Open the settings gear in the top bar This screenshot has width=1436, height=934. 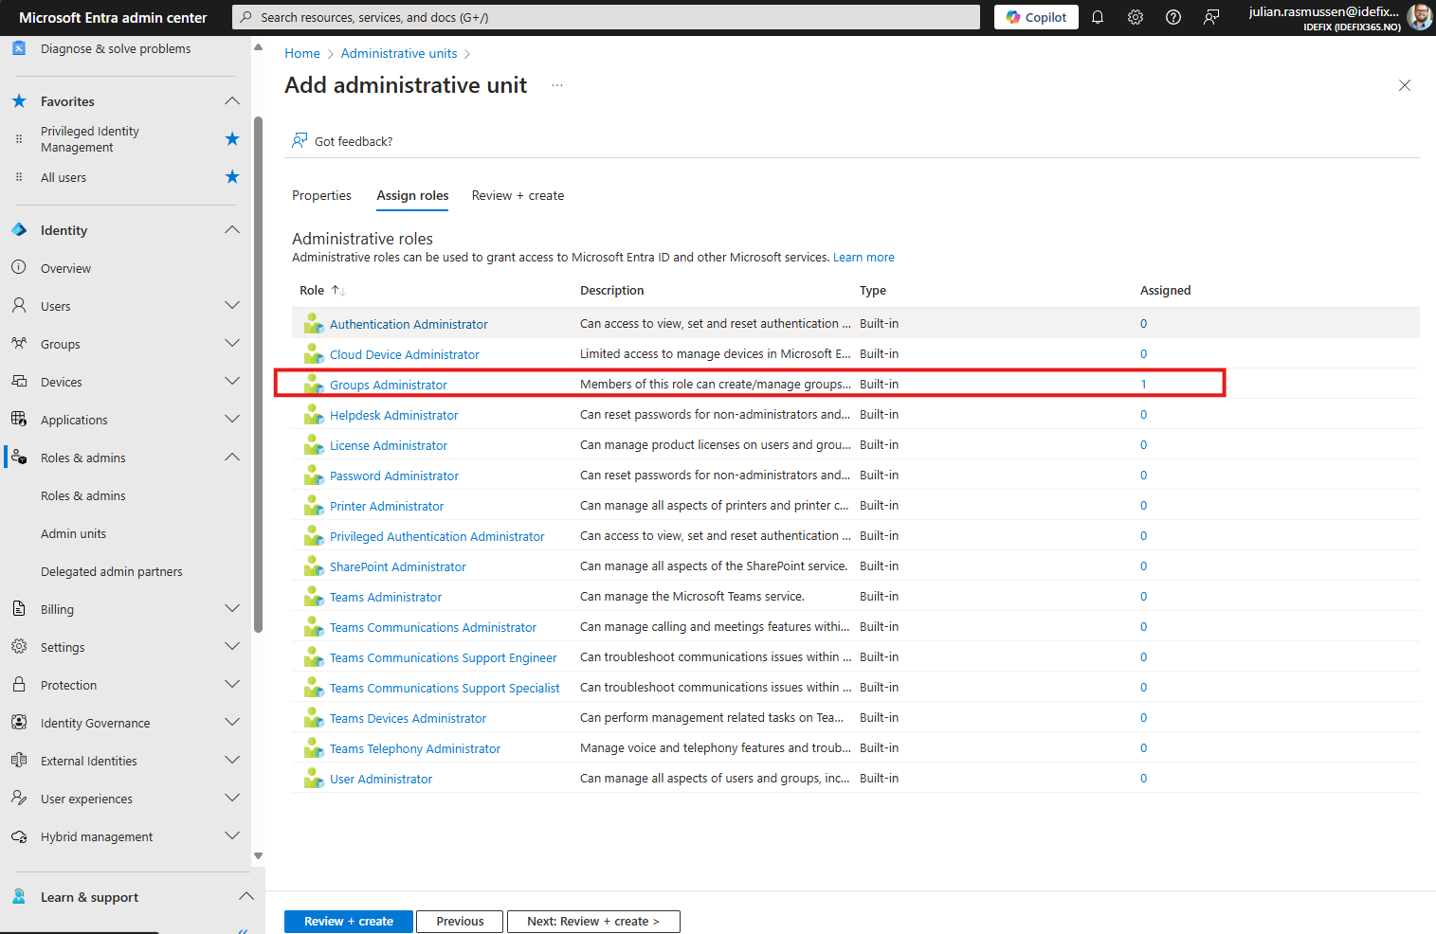click(x=1136, y=17)
